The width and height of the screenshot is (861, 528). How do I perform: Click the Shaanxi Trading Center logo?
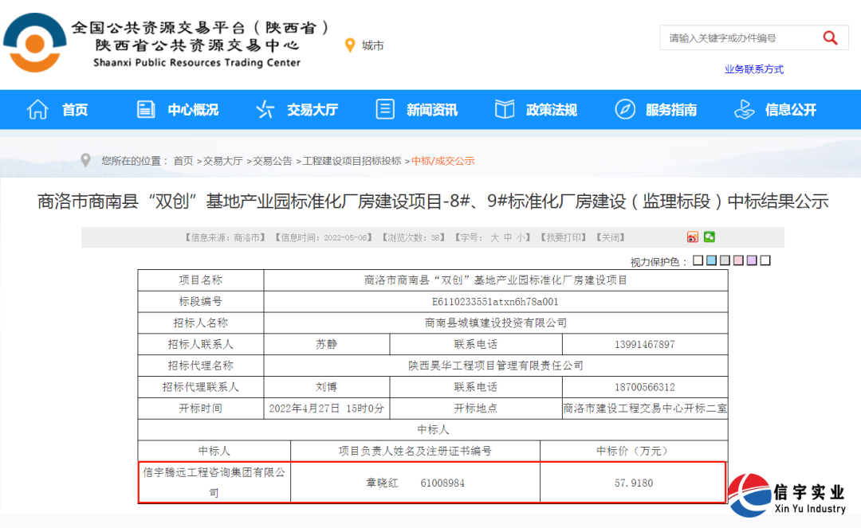pyautogui.click(x=36, y=44)
